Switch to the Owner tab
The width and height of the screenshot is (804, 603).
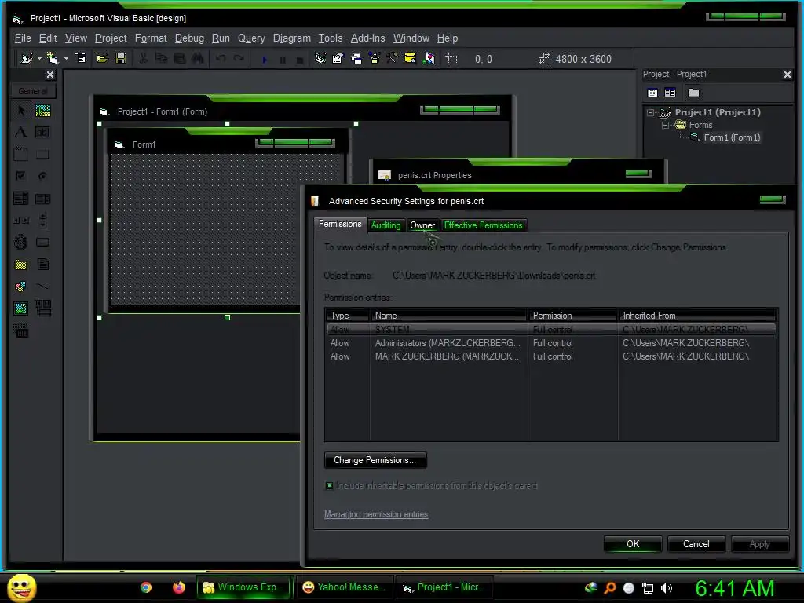[422, 225]
